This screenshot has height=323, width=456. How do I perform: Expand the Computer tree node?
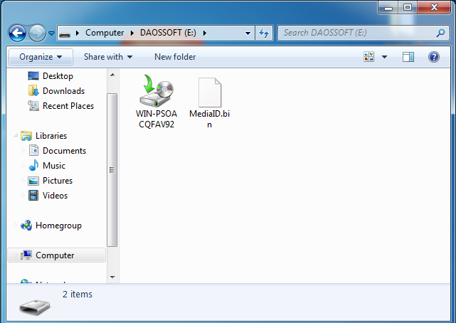coord(16,255)
